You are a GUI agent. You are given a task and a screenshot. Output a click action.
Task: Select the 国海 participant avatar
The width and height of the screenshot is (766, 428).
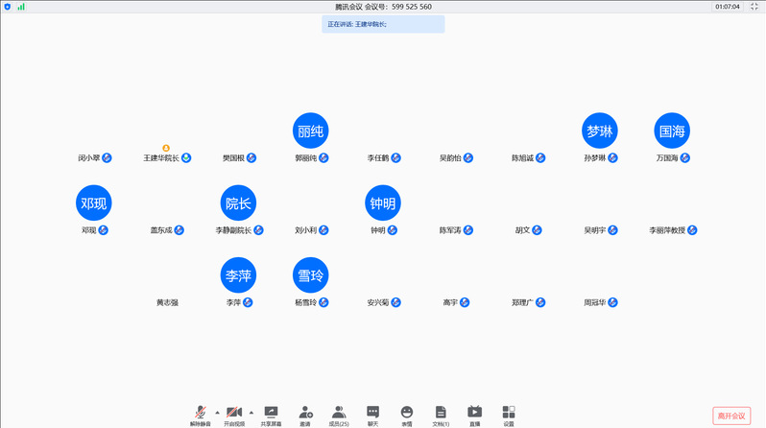point(672,131)
